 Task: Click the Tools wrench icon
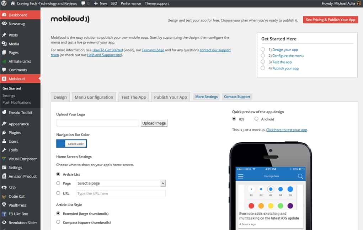4,150
